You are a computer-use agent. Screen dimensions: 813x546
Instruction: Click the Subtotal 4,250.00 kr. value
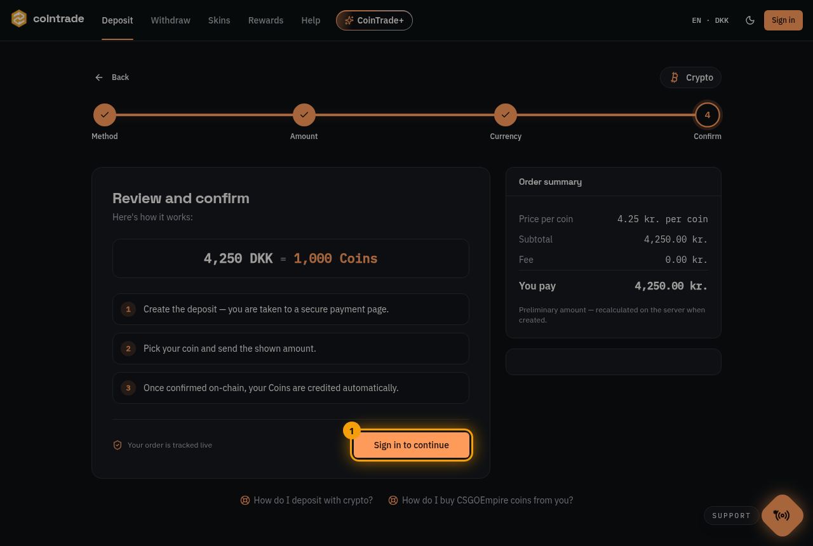click(676, 239)
